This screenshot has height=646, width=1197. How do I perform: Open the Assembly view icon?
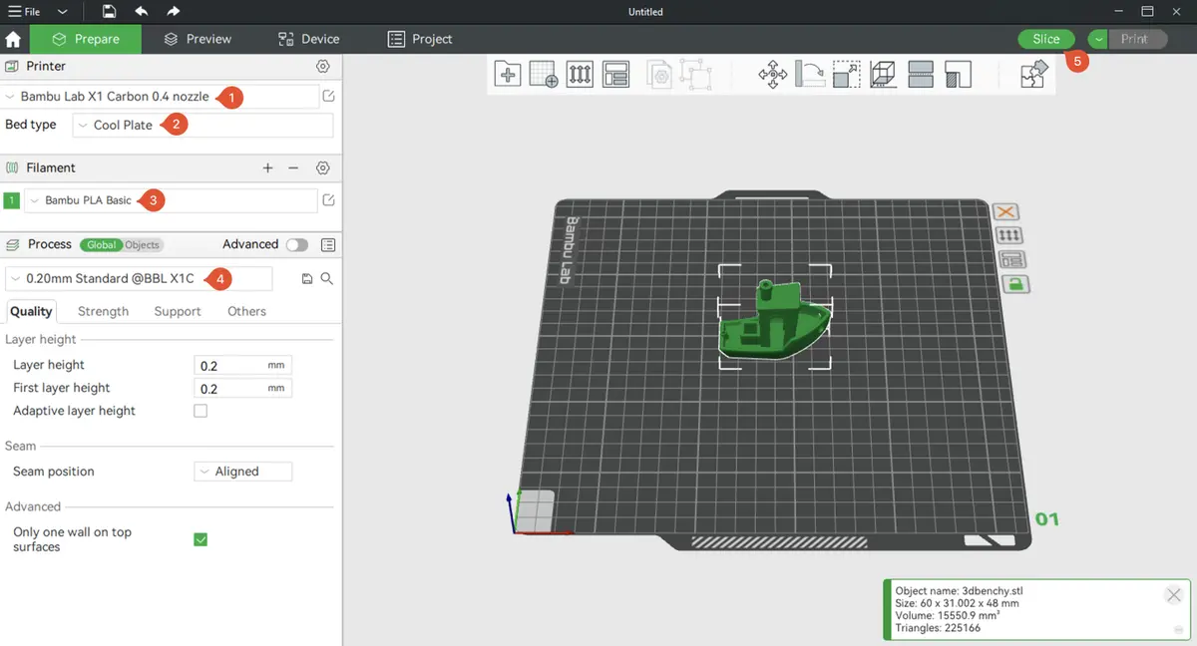click(x=1034, y=75)
